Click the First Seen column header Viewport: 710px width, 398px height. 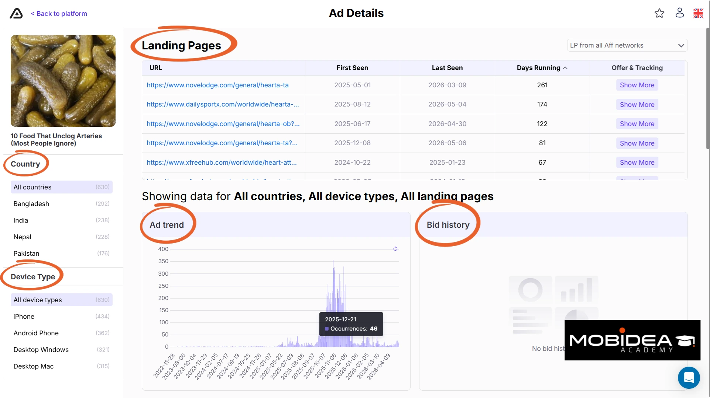pos(352,68)
